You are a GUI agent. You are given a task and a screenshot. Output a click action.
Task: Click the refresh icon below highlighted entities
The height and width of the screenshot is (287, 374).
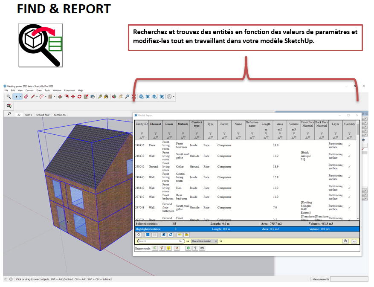coord(139,235)
